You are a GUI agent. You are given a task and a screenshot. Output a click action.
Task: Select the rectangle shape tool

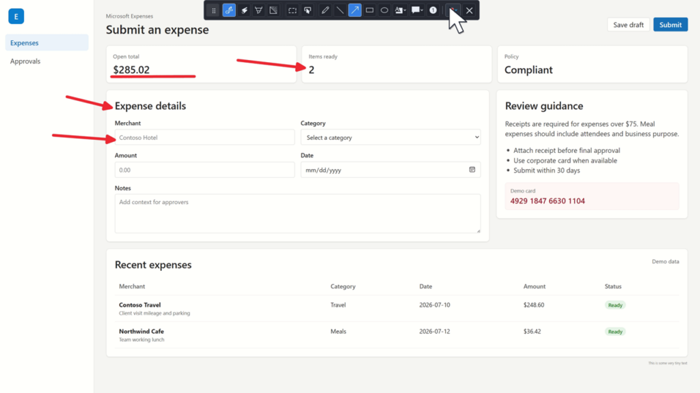370,10
